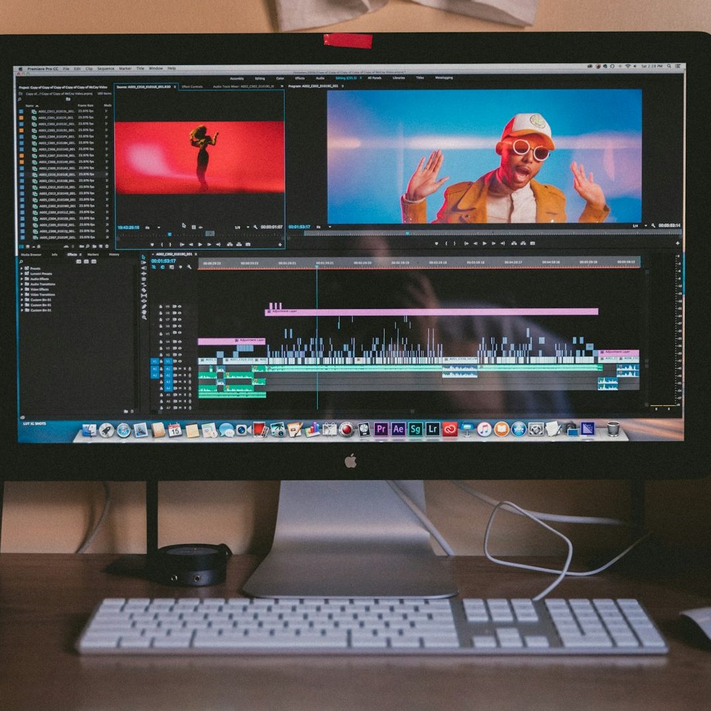Open the Sequence menu
This screenshot has height=711, width=711.
[x=105, y=68]
